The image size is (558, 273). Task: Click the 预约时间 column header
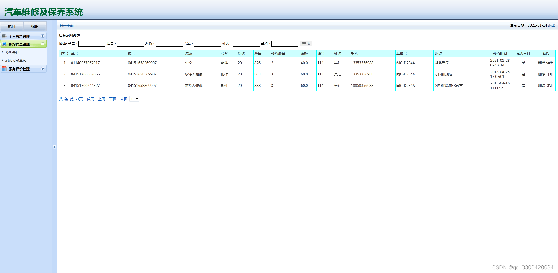pos(500,54)
